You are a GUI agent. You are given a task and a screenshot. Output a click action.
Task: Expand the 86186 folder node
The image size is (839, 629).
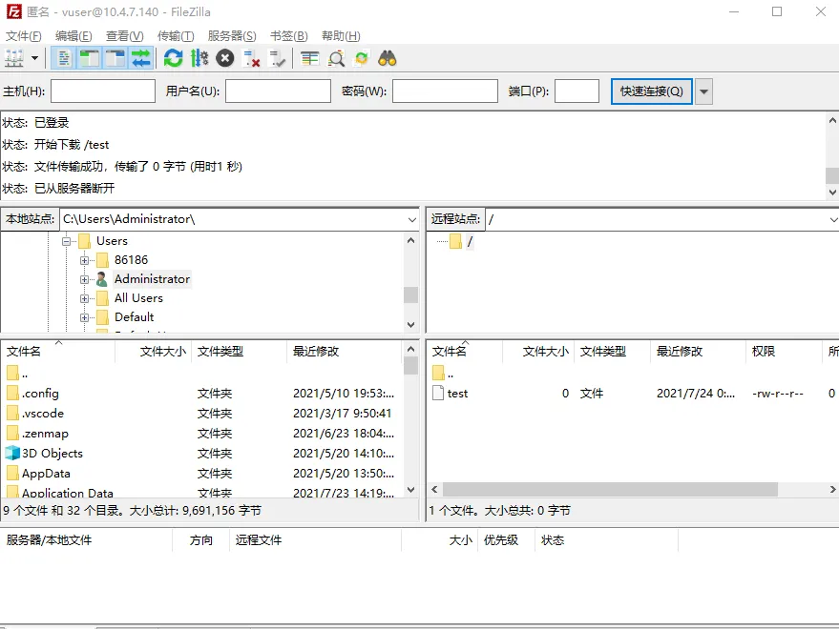pyautogui.click(x=84, y=261)
